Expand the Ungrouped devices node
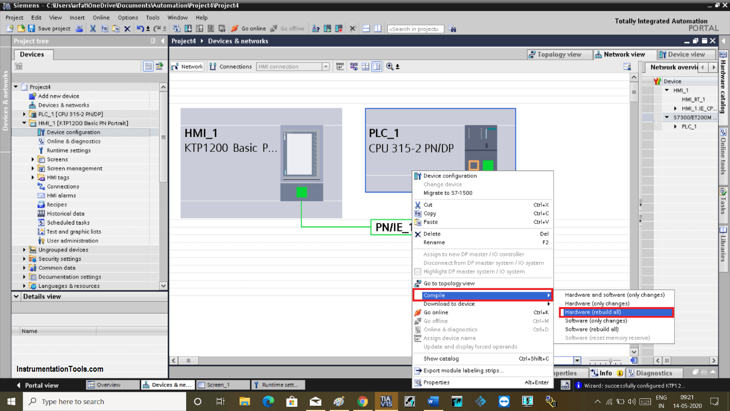The height and width of the screenshot is (411, 730). pyautogui.click(x=24, y=250)
